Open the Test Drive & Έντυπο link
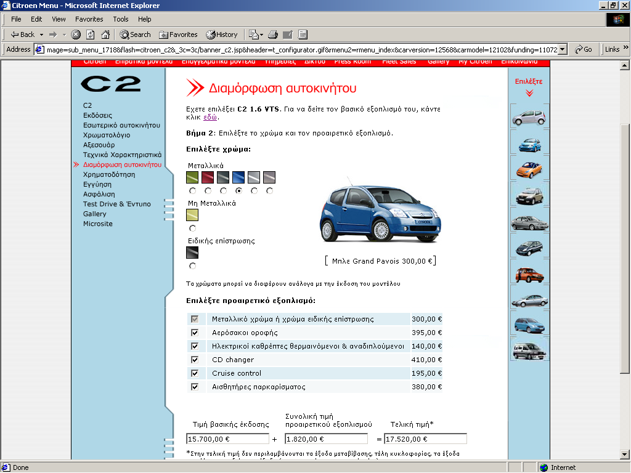The height and width of the screenshot is (473, 631). pos(116,204)
